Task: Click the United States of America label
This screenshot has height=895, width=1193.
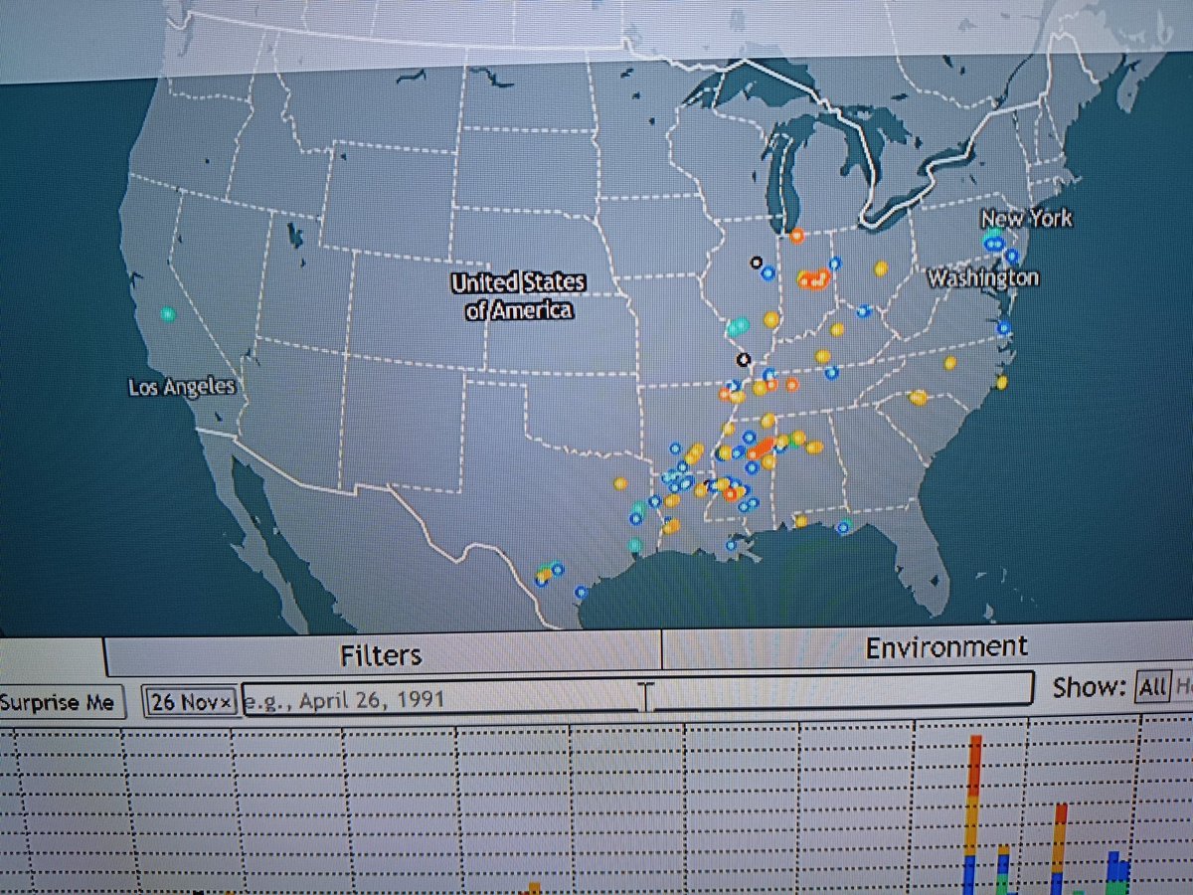Action: point(519,296)
